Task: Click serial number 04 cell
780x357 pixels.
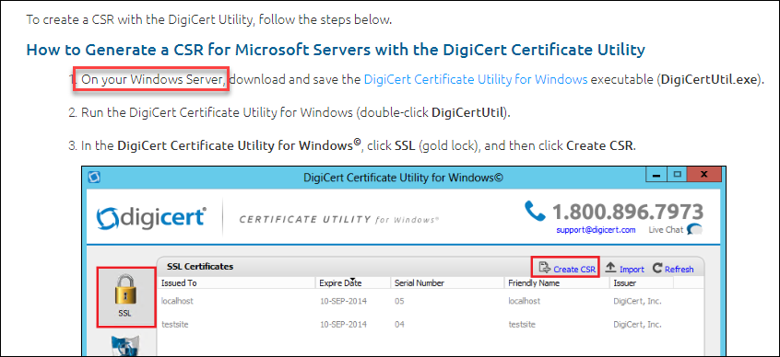Action: [x=399, y=325]
